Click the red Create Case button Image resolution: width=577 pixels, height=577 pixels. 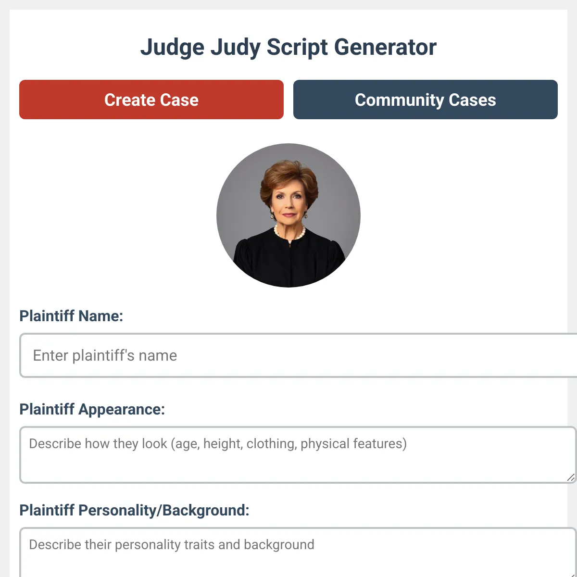tap(151, 100)
